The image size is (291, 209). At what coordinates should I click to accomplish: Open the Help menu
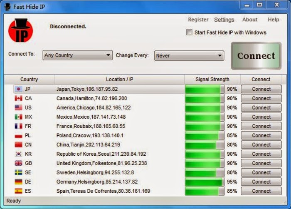tap(274, 20)
